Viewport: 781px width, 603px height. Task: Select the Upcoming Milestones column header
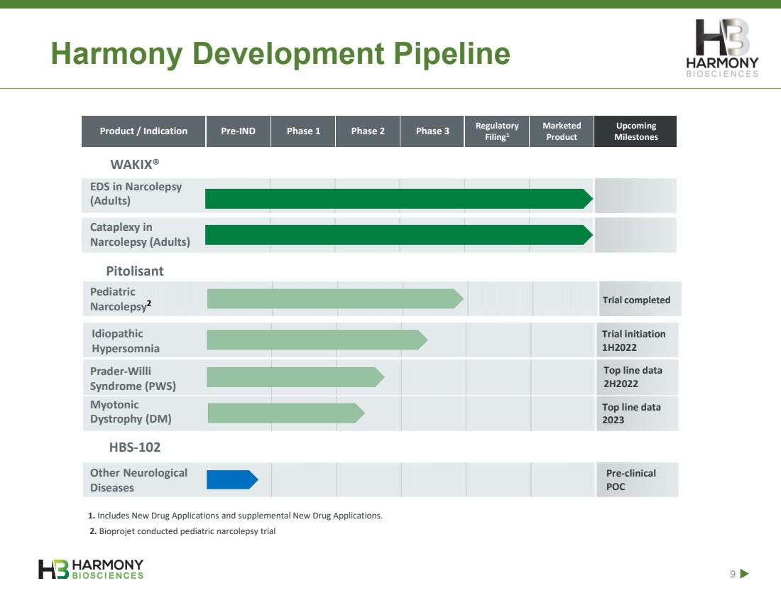pos(635,131)
